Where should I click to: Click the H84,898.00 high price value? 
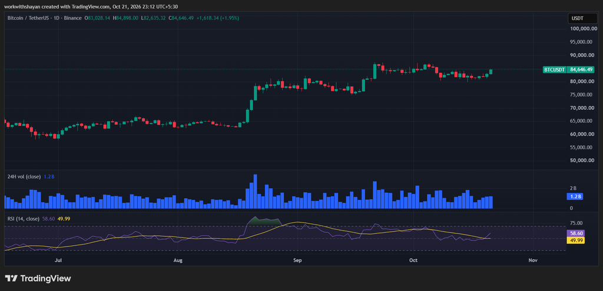pos(126,18)
